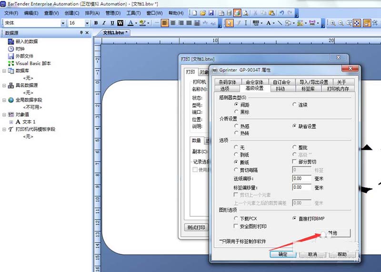Select the 黑标 sensor type radio
Image resolution: width=381 pixels, height=272 pixels.
pos(236,112)
